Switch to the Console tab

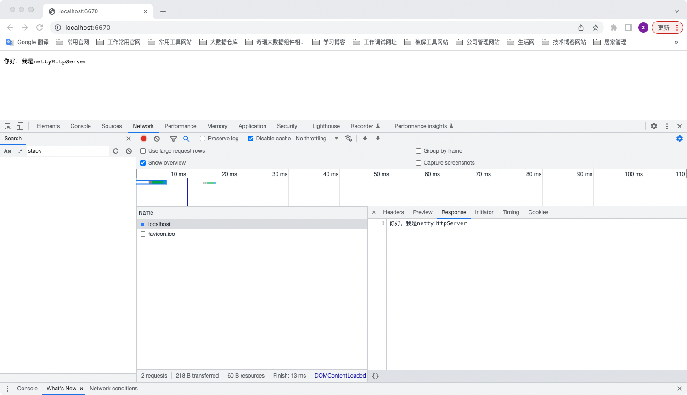(80, 126)
